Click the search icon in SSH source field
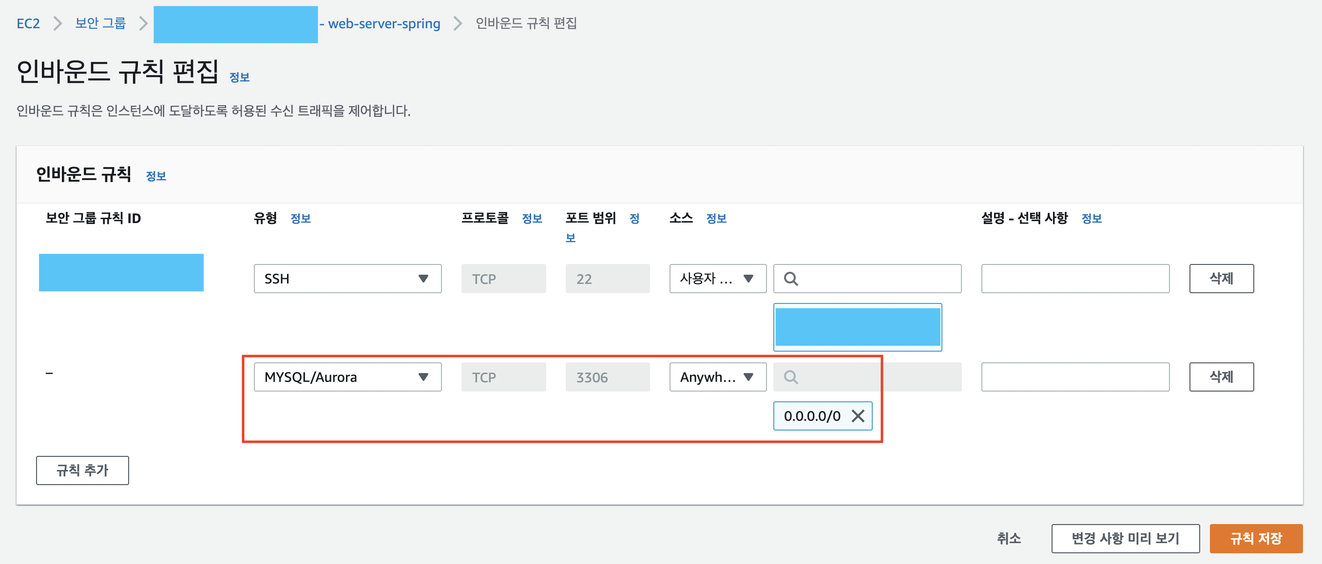1322x564 pixels. [791, 279]
